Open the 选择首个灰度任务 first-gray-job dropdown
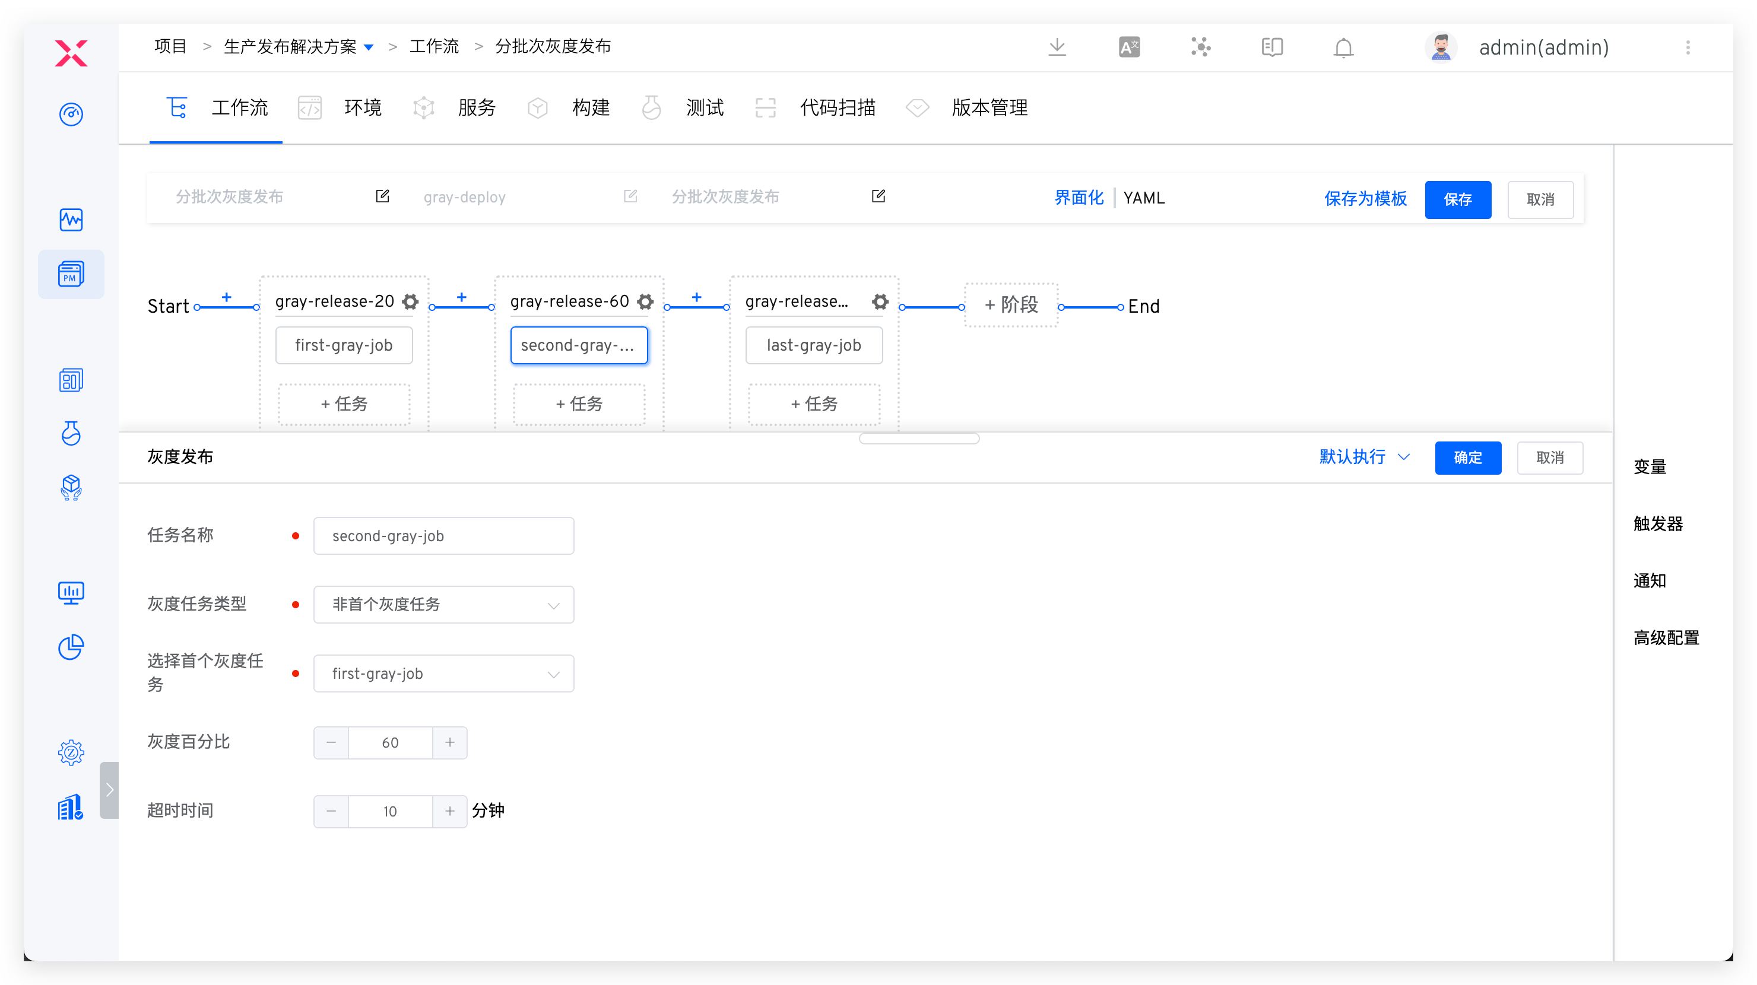The image size is (1757, 985). 443,673
